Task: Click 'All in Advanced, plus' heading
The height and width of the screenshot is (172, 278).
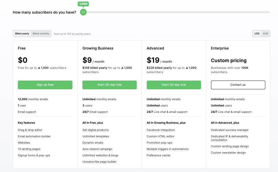Action: point(225,123)
